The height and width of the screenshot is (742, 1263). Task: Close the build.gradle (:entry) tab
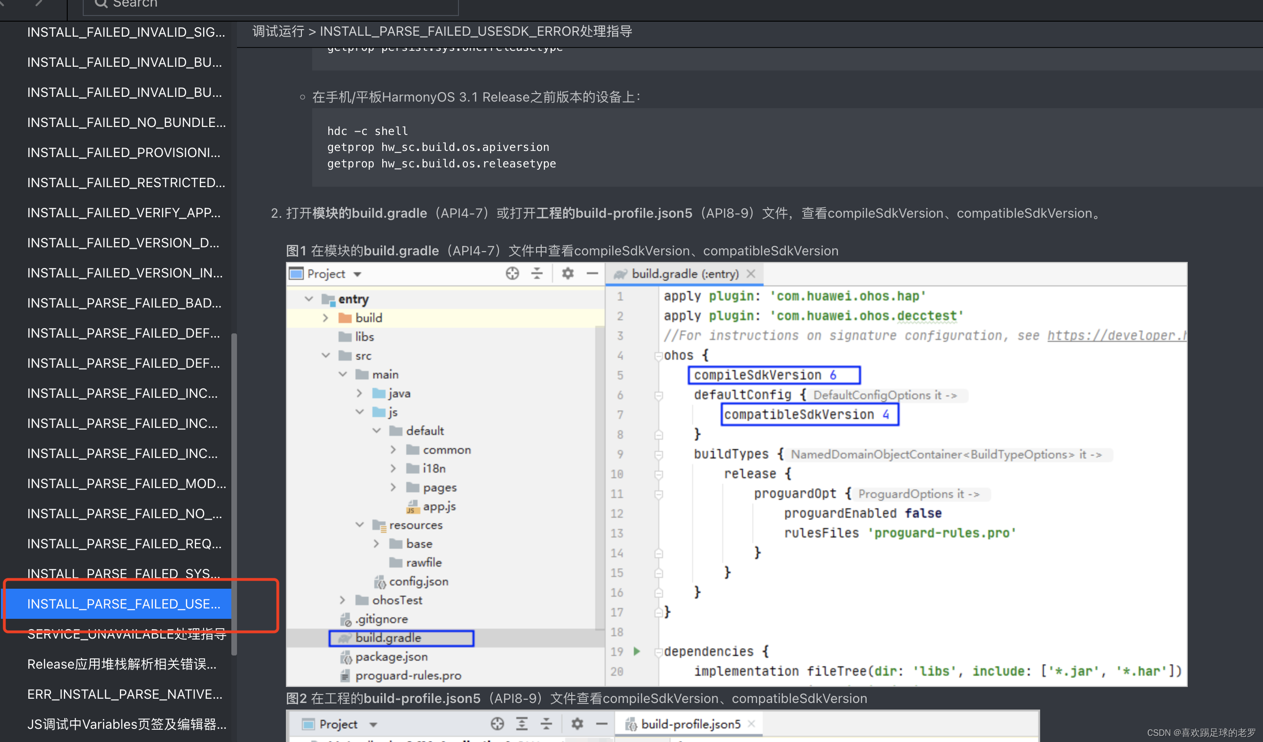pyautogui.click(x=750, y=274)
